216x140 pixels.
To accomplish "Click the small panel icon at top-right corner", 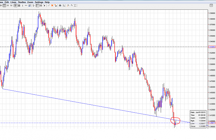I will tap(211, 6).
